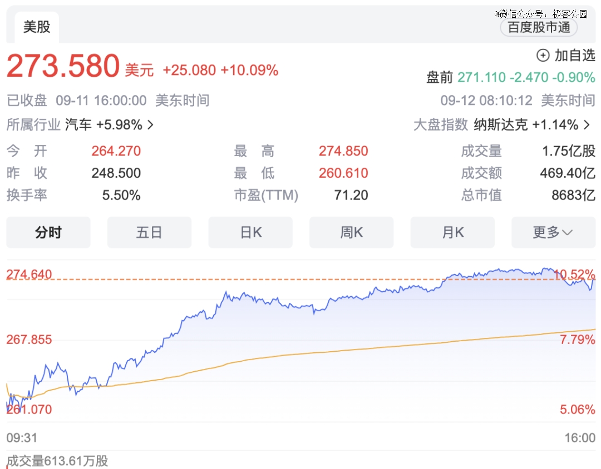Click the 16:00 chart end time
The image size is (601, 469).
coord(580,438)
